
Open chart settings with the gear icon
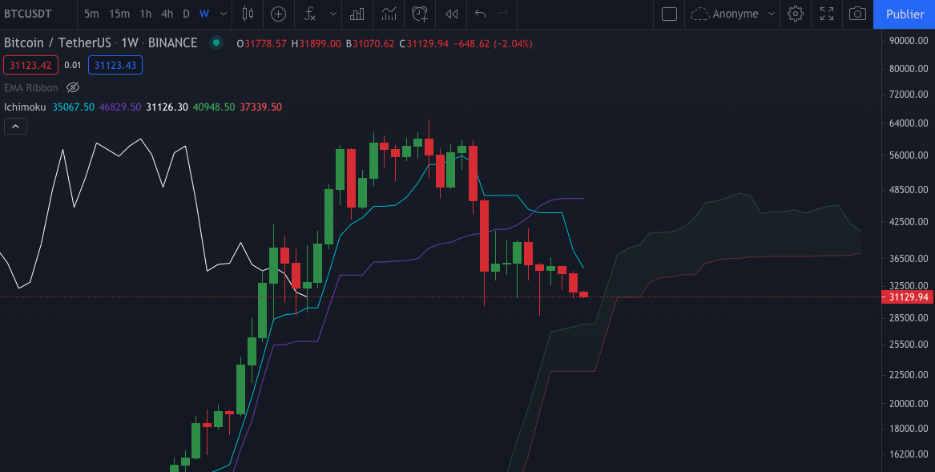point(795,14)
